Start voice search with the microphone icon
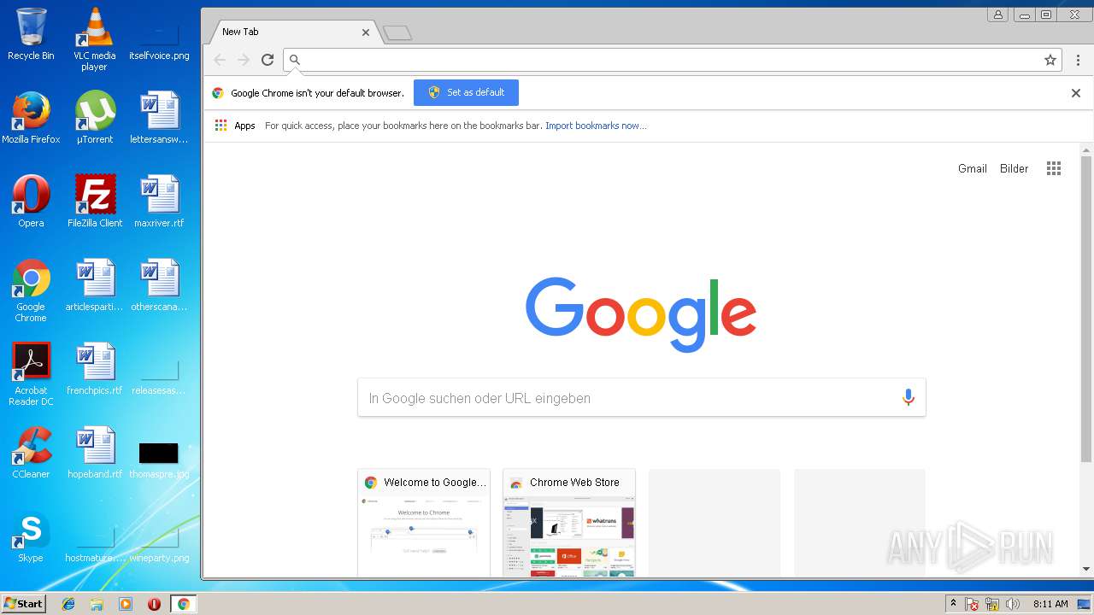This screenshot has width=1094, height=615. pyautogui.click(x=908, y=397)
